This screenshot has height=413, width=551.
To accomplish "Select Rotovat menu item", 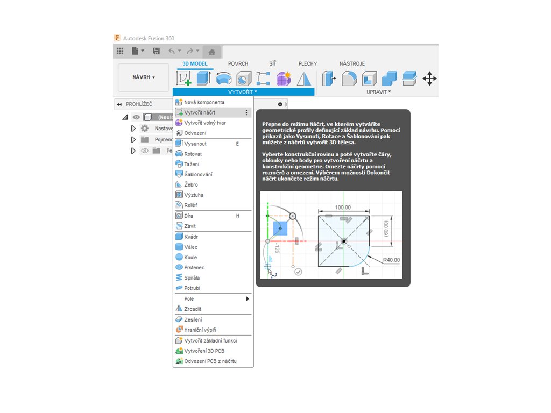I will click(213, 154).
